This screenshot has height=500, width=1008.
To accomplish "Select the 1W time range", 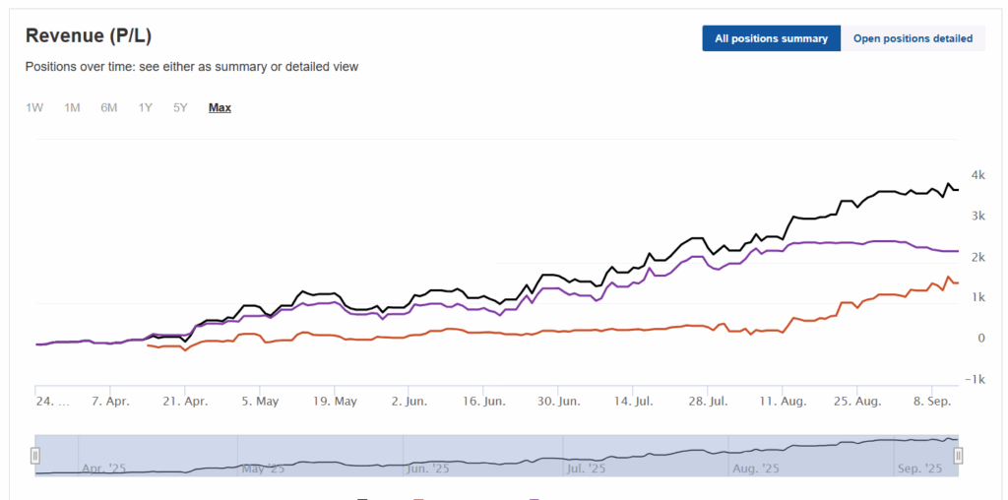I will pos(34,107).
